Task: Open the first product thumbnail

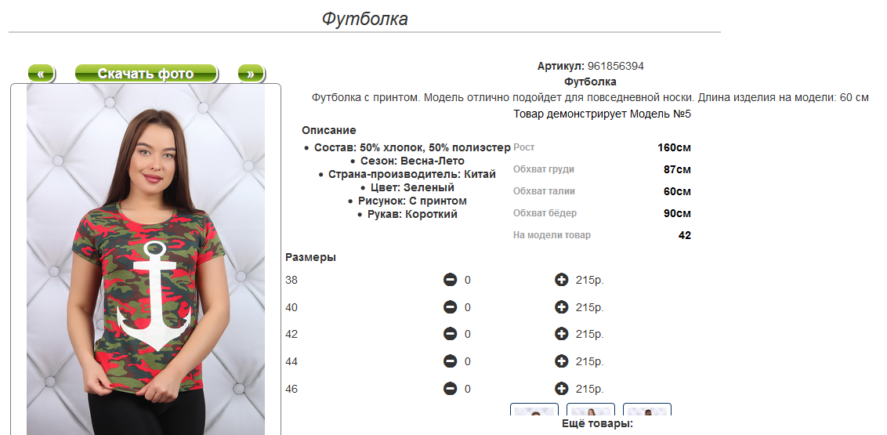Action: click(x=534, y=409)
